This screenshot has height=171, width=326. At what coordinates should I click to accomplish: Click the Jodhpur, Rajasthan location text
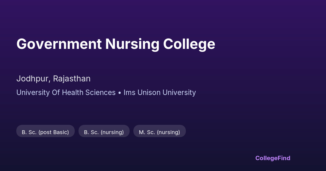(x=54, y=79)
